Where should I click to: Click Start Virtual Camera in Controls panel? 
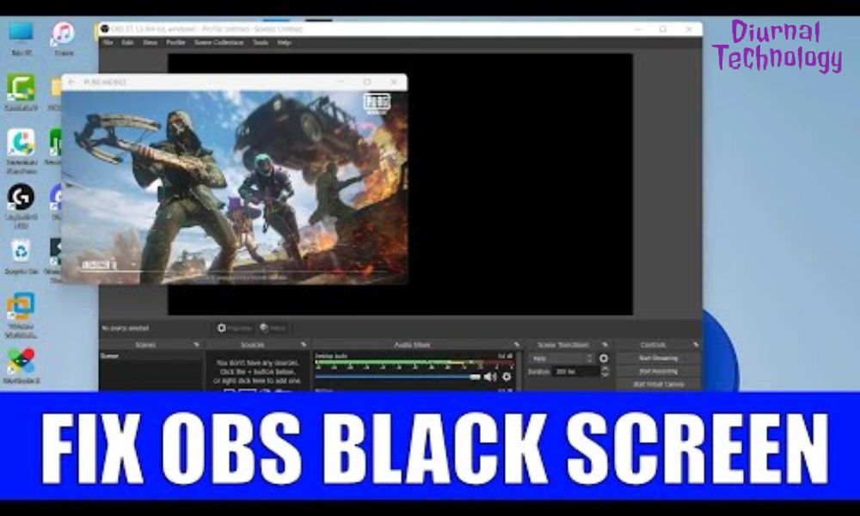(658, 384)
